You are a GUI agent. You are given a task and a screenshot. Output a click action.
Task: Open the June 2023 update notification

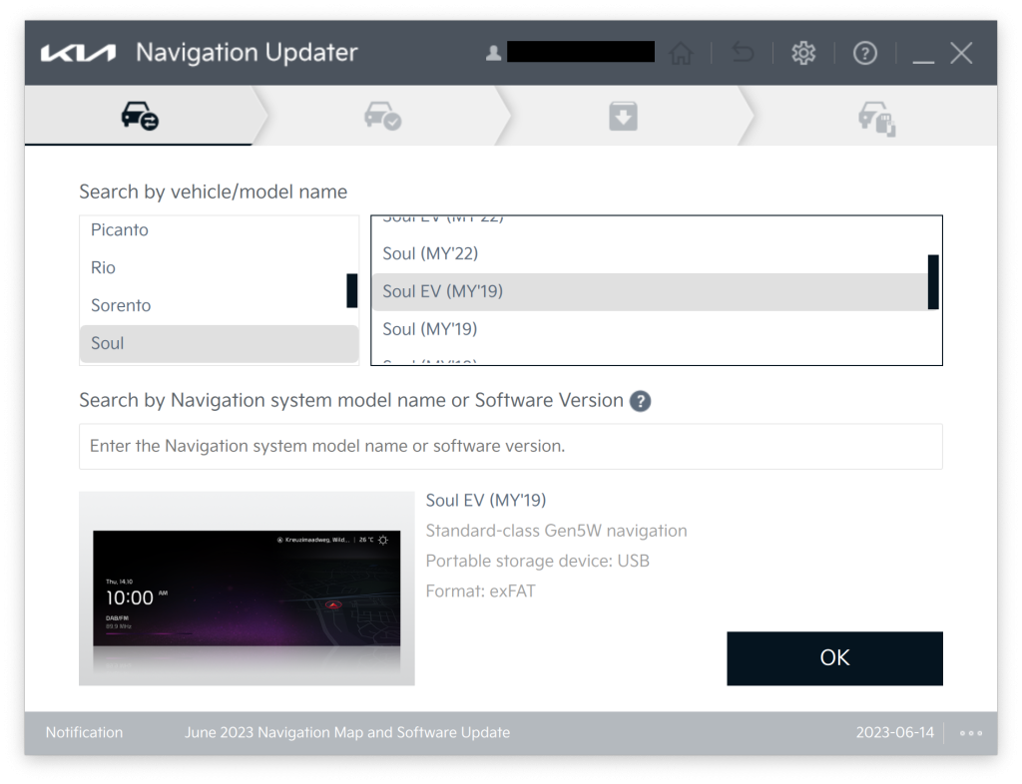[x=346, y=732]
